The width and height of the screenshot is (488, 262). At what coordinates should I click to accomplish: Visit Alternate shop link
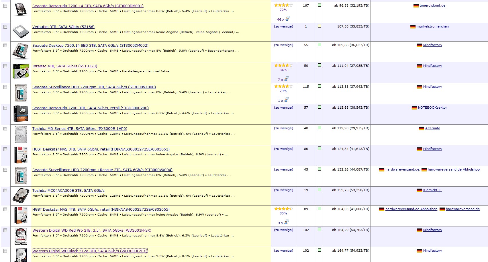(433, 128)
